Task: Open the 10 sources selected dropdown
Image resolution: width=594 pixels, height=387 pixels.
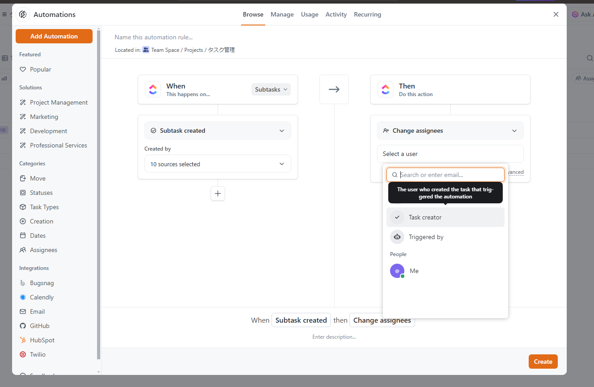Action: click(217, 164)
